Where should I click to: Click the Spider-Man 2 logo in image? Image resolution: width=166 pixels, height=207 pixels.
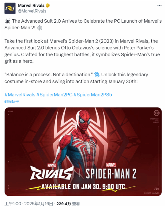(x=111, y=172)
